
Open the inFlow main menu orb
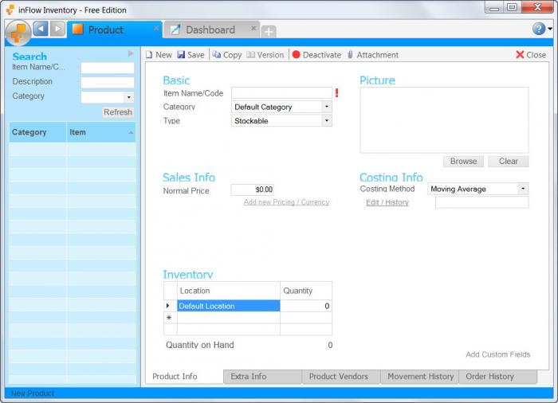pos(18,33)
